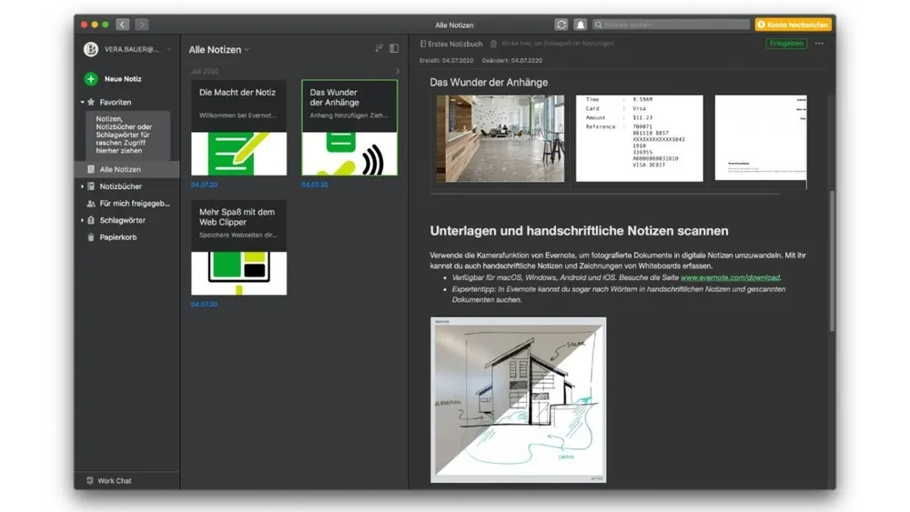Open Für mich freigegeben in sidebar
This screenshot has width=910, height=512.
coord(134,204)
